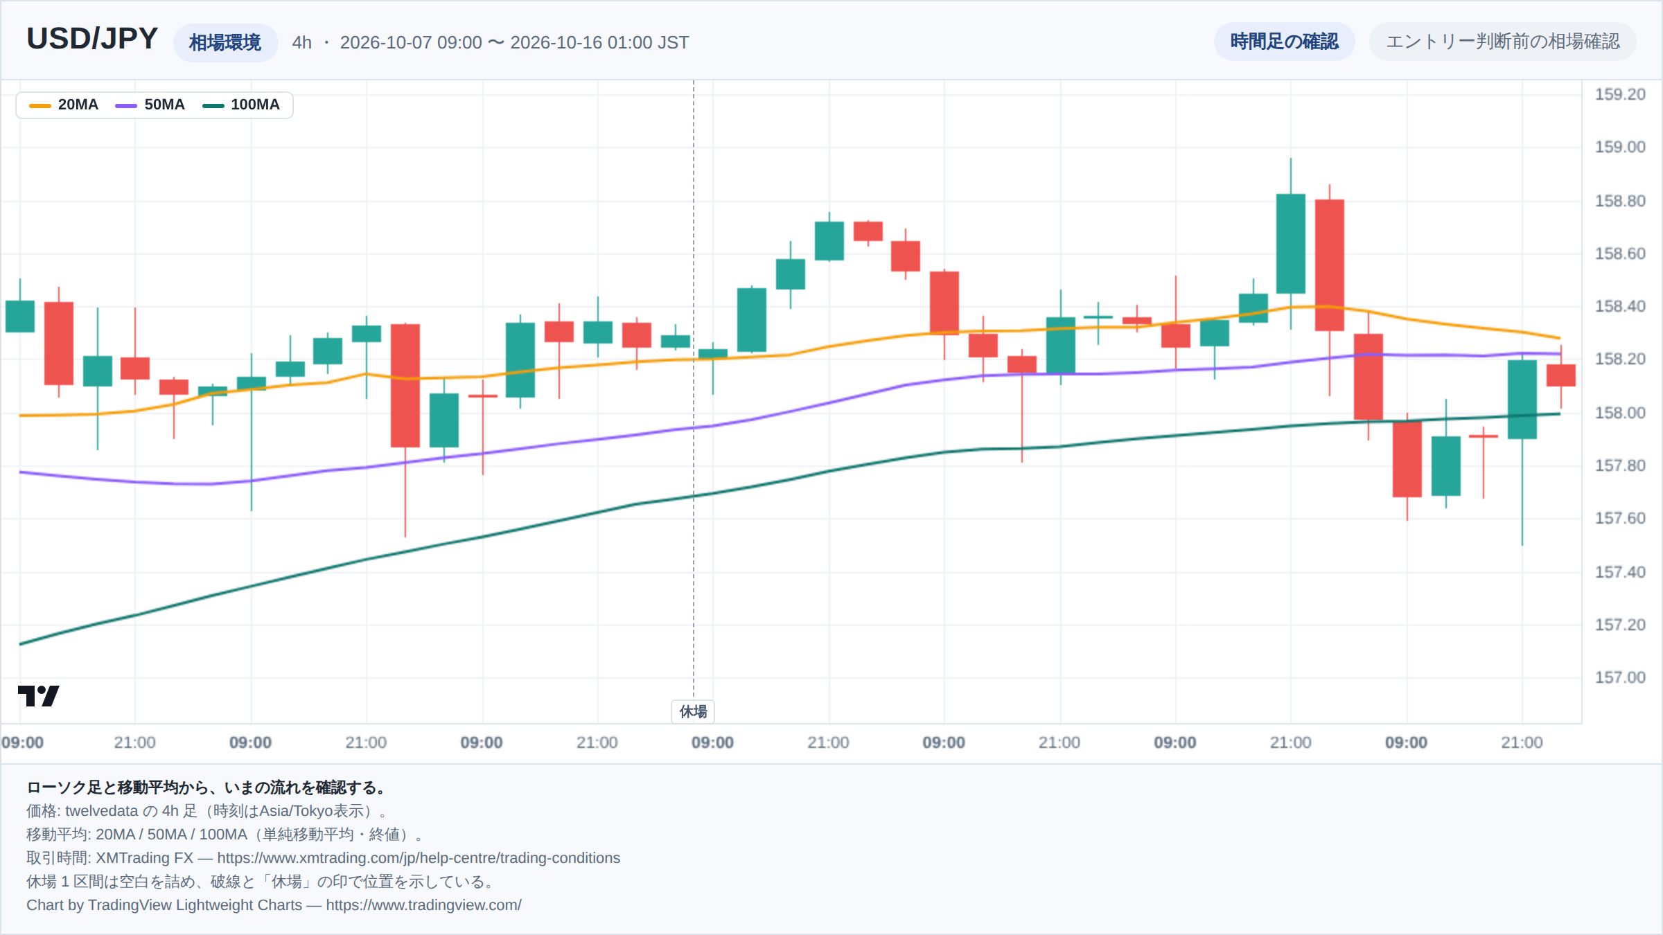The image size is (1663, 935).
Task: Click the 休場 1 区間 explanation line
Action: [261, 881]
